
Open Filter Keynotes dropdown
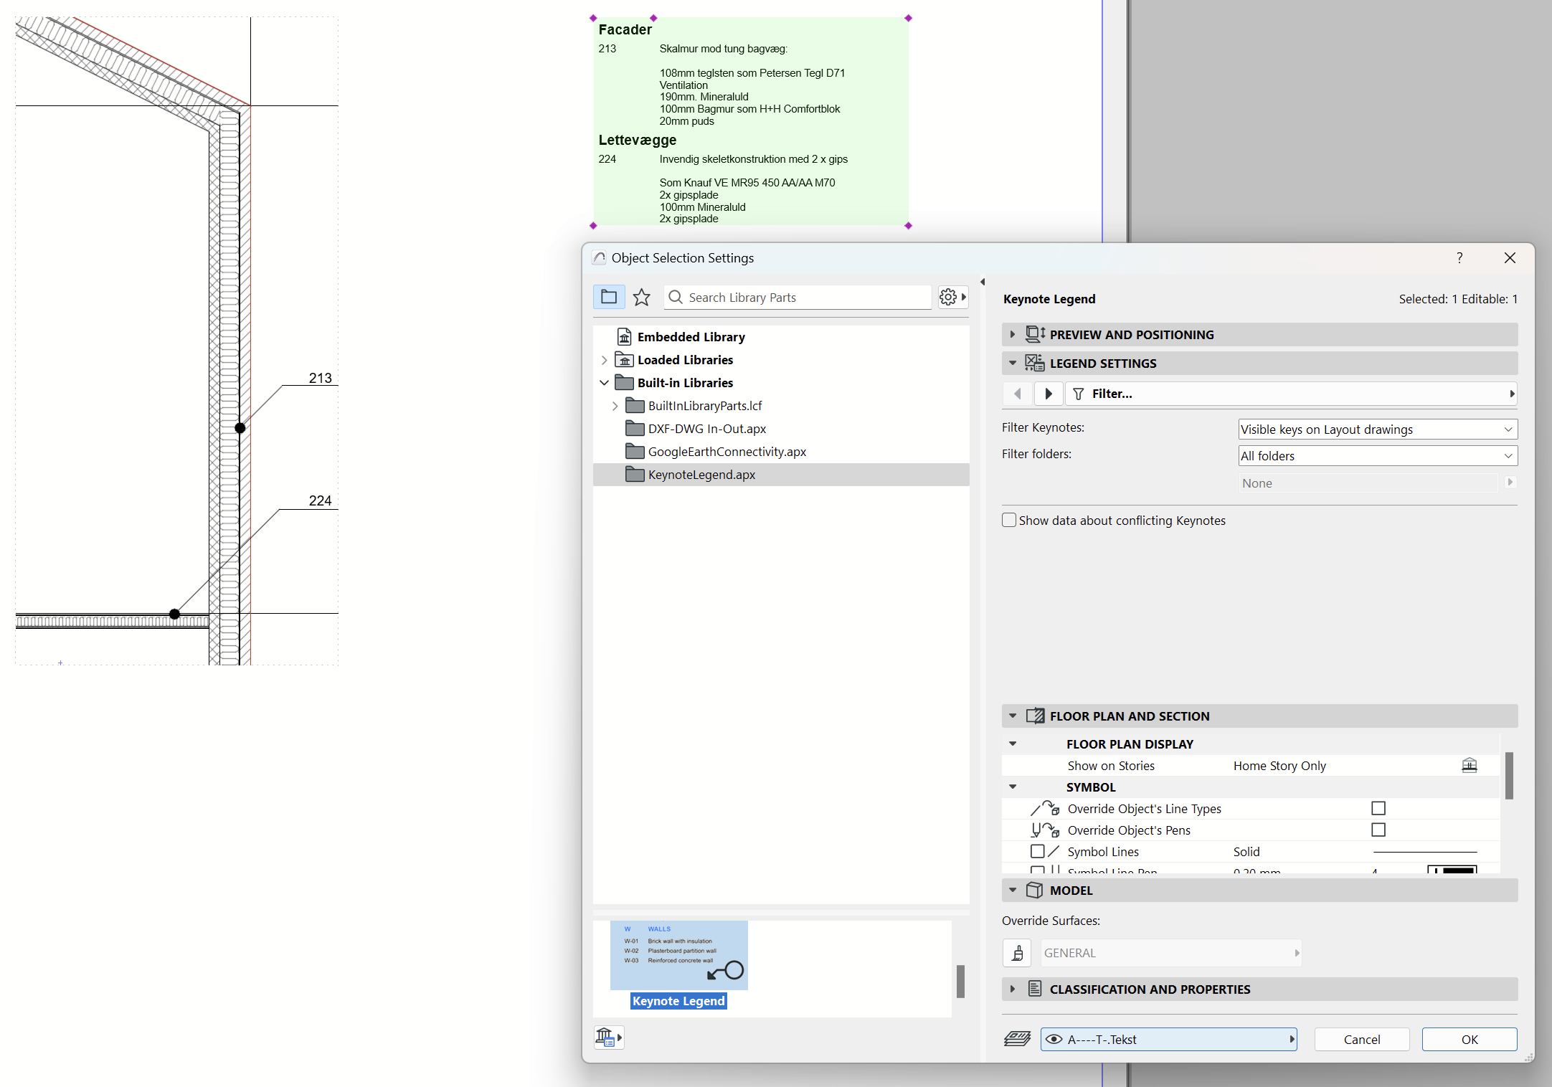1377,429
